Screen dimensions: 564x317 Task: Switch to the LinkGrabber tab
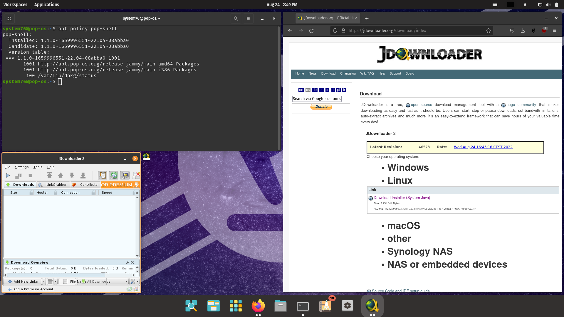click(53, 185)
